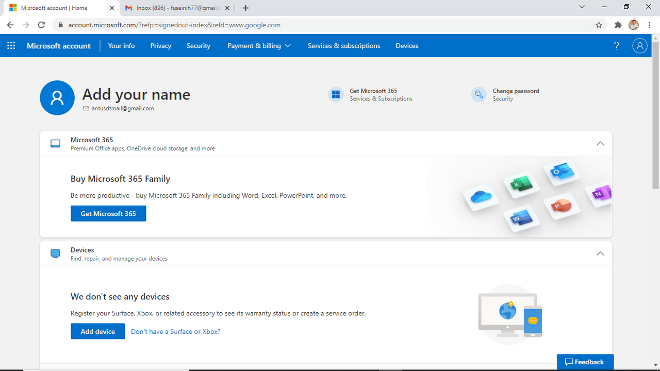Open the Chrome three-dot menu

649,25
